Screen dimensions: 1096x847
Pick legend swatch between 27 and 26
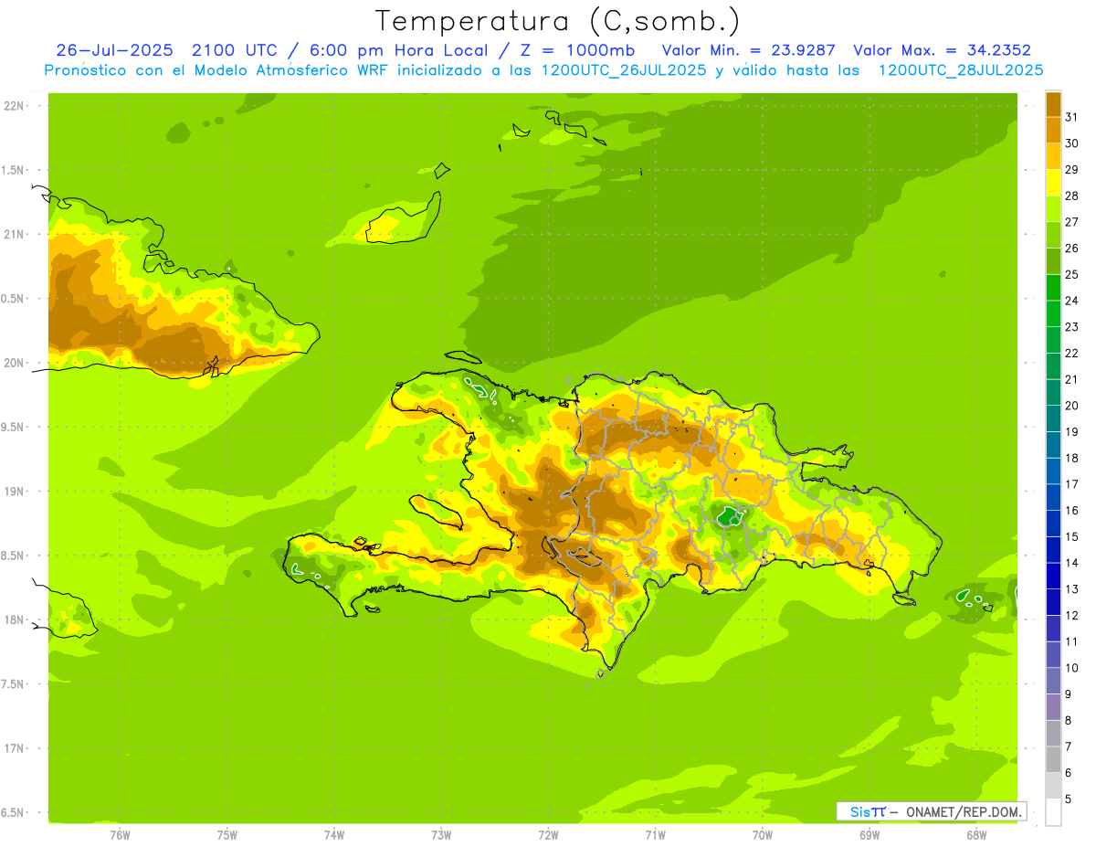point(1053,236)
